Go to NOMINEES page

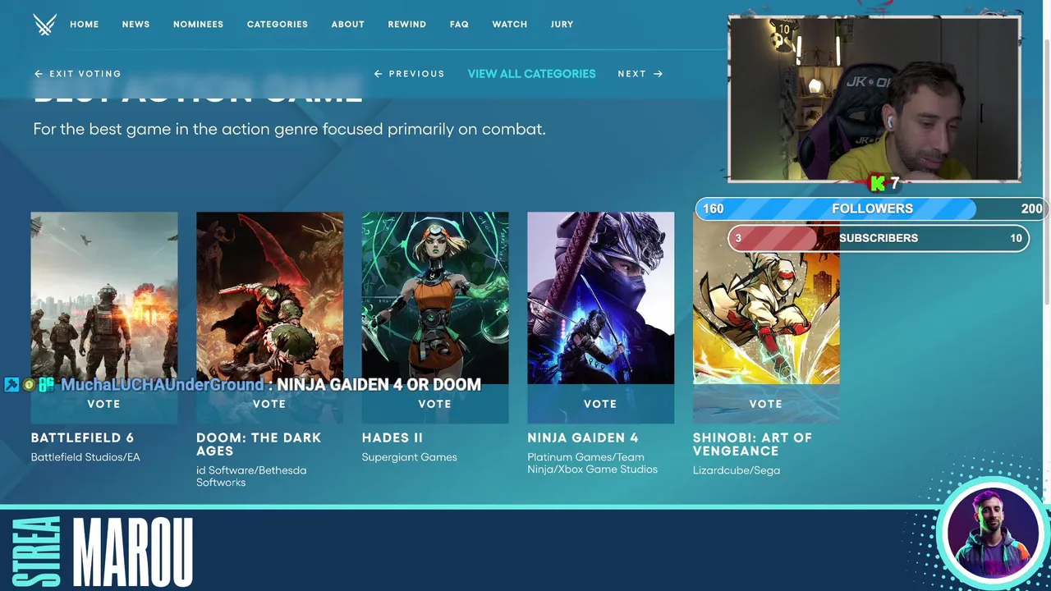(199, 25)
